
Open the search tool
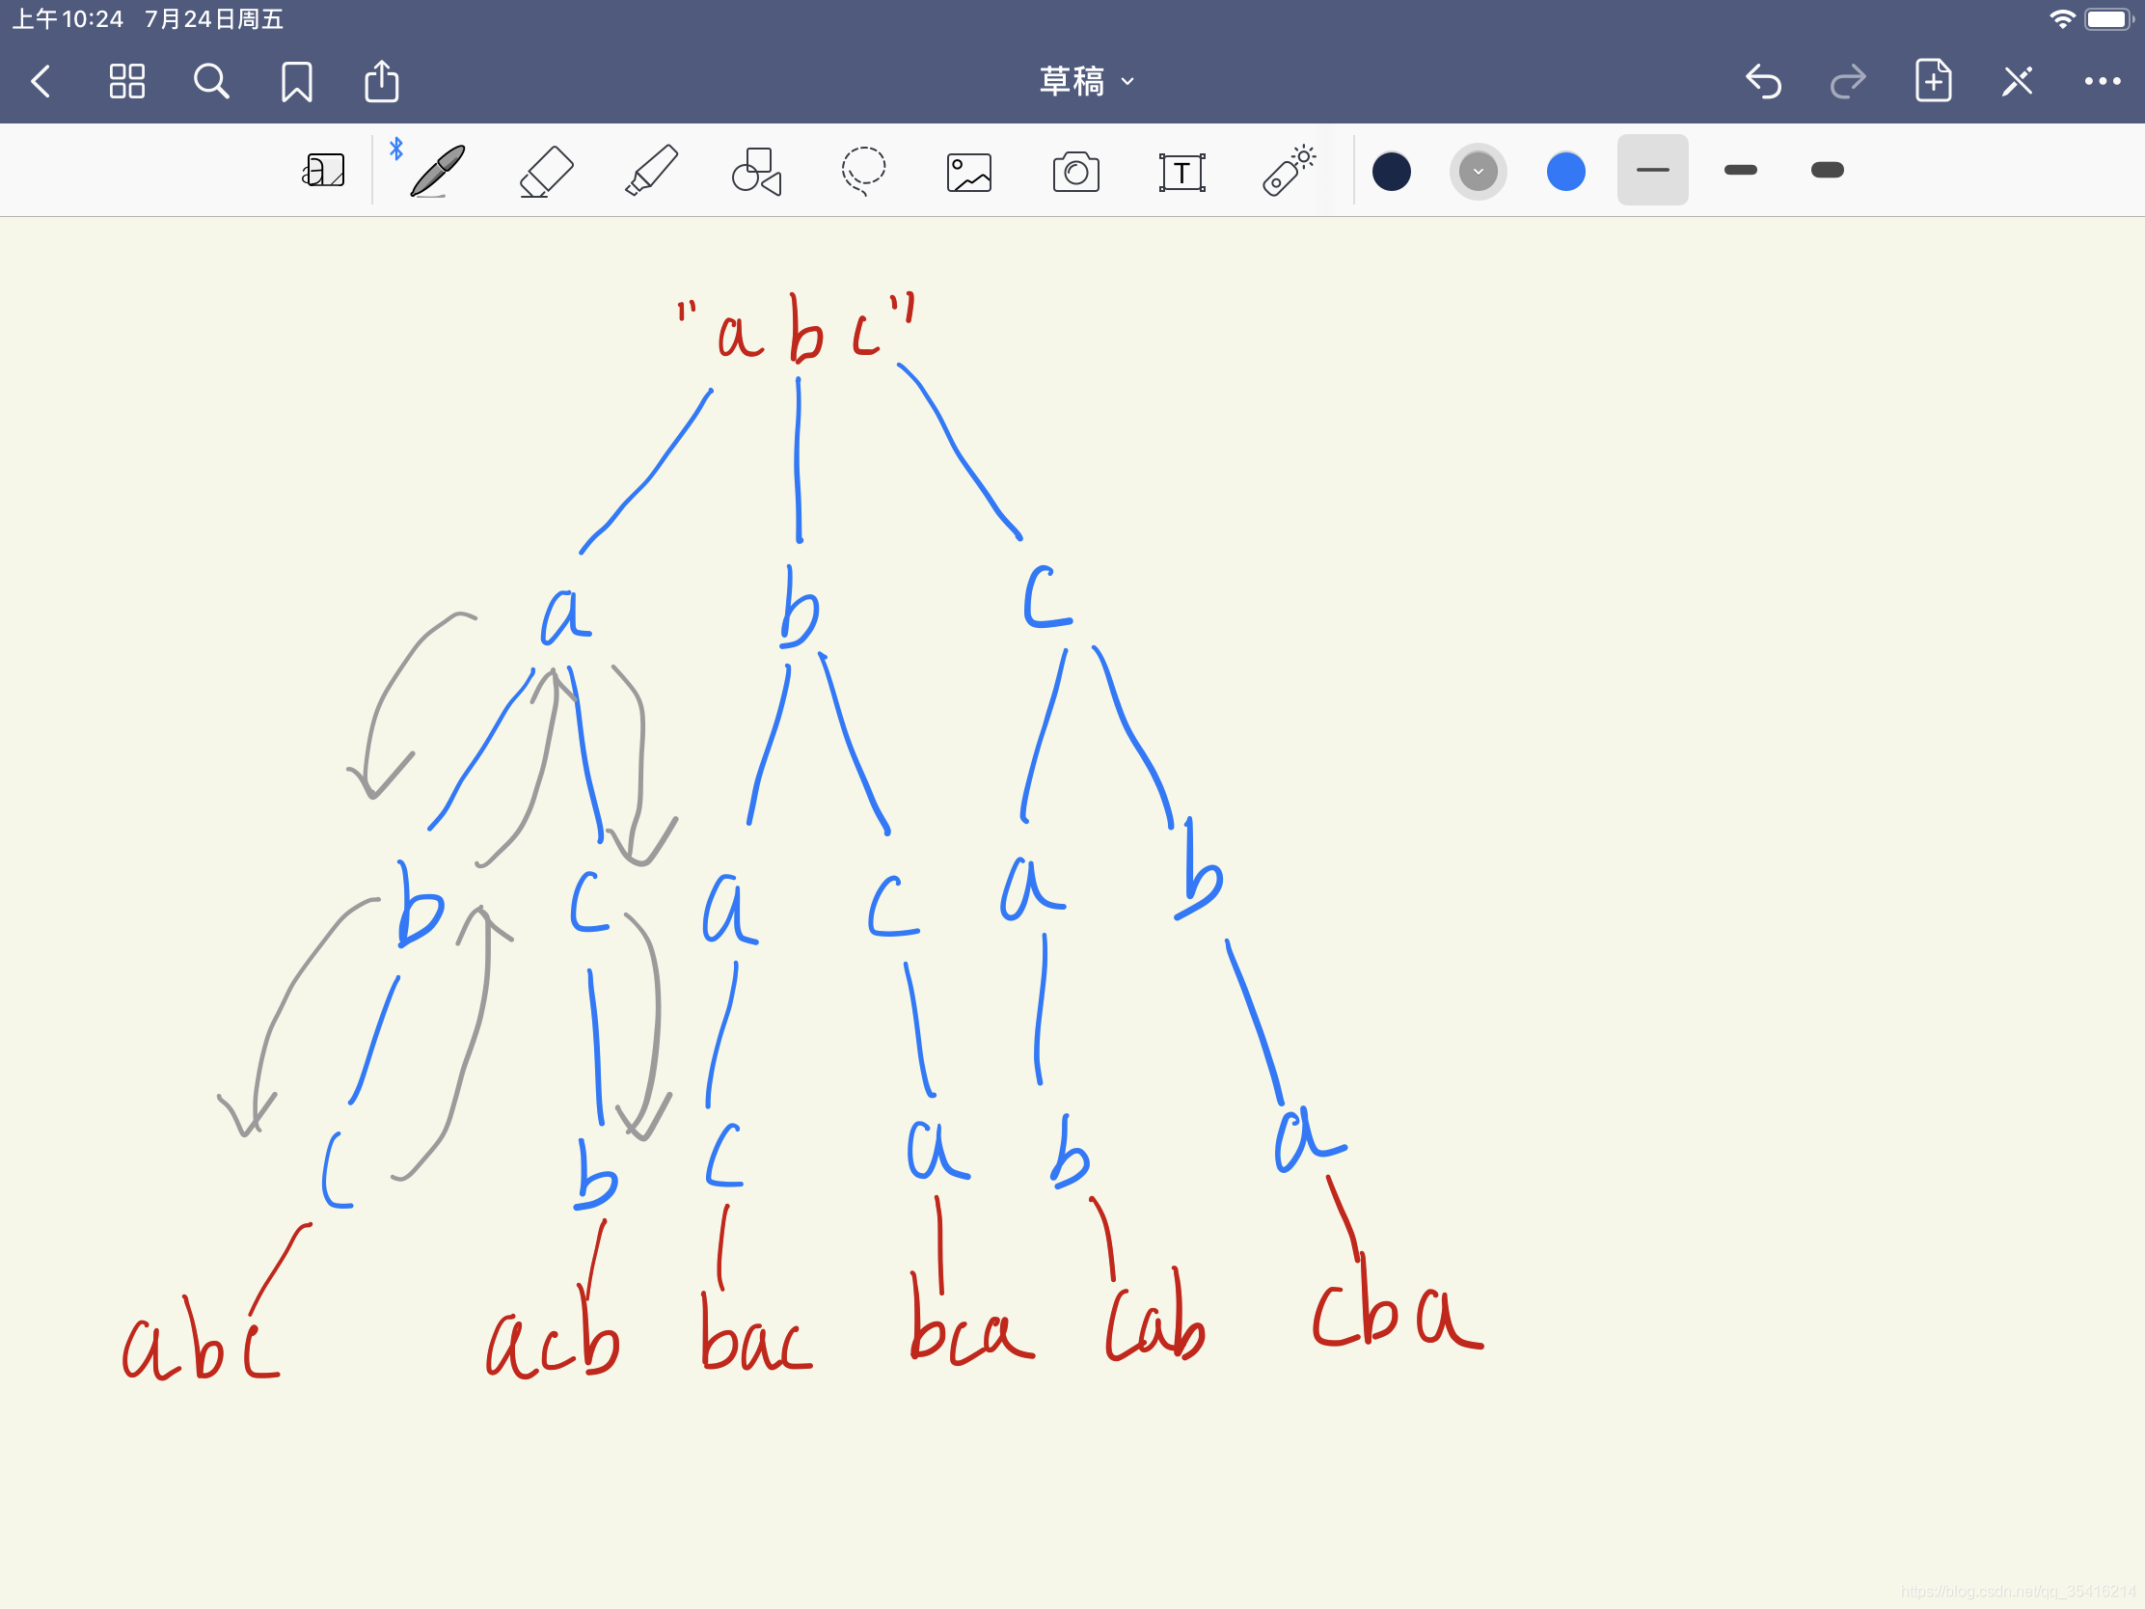click(x=211, y=81)
